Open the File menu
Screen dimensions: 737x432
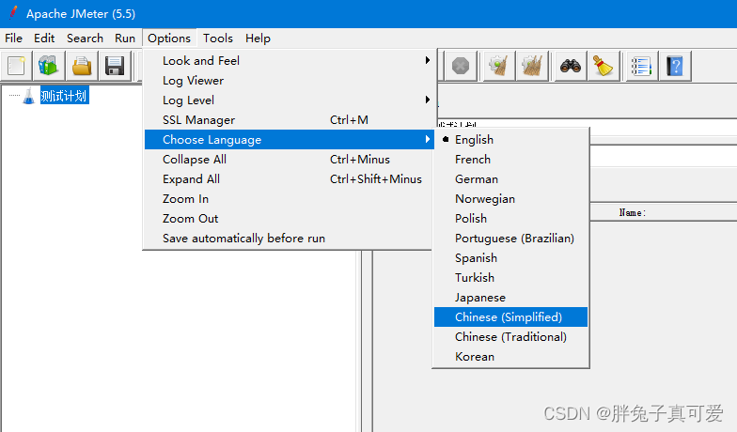coord(13,38)
